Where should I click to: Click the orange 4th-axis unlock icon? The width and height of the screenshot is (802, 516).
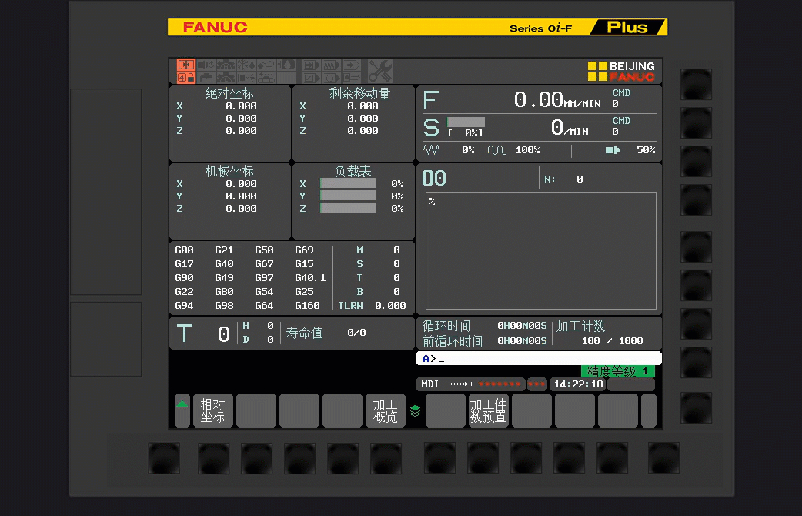click(x=186, y=77)
